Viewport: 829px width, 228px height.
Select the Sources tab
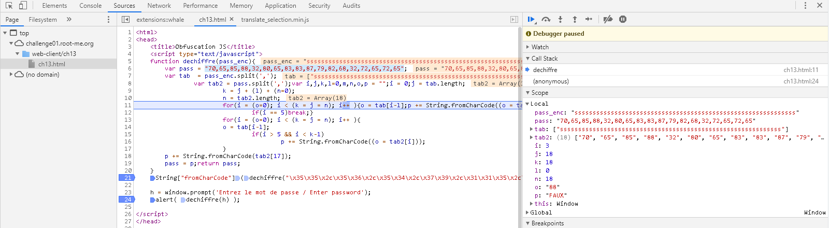tap(124, 6)
